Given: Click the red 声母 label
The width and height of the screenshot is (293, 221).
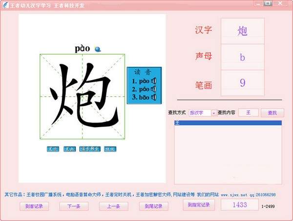Looking at the screenshot, I should tap(204, 56).
